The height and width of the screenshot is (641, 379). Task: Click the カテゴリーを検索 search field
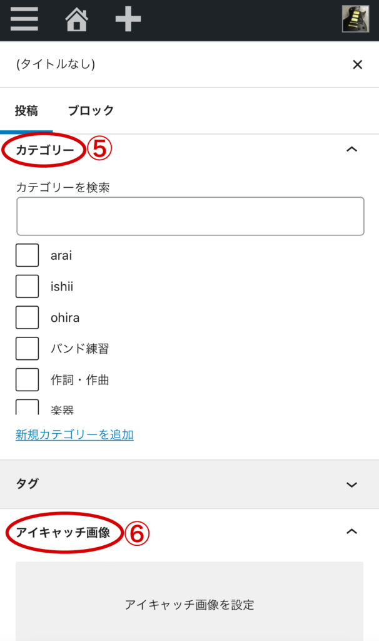click(190, 217)
